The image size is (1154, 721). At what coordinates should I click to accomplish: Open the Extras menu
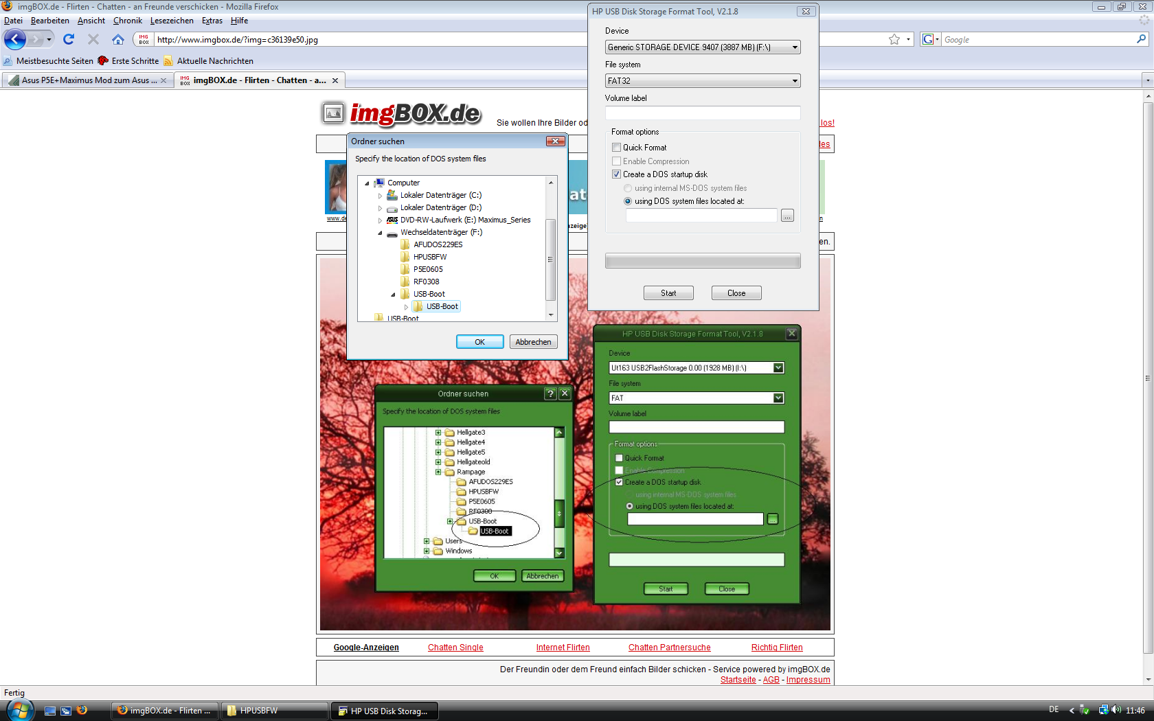click(212, 21)
